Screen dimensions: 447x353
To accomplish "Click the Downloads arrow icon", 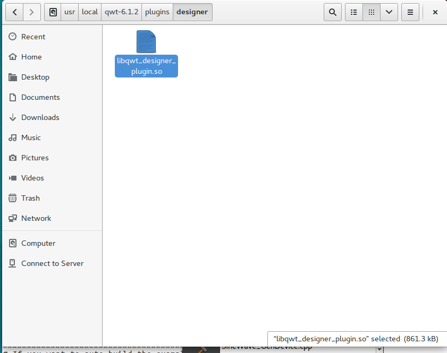I will [x=12, y=117].
